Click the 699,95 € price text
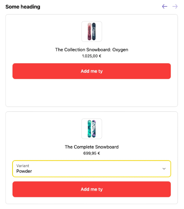The width and height of the screenshot is (184, 209). [x=92, y=153]
